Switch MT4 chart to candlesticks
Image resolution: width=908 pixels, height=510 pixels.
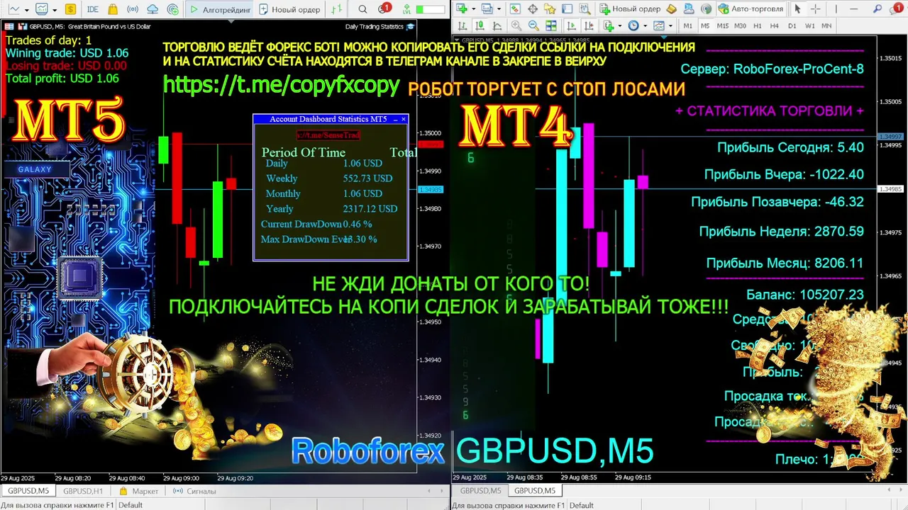pos(480,25)
